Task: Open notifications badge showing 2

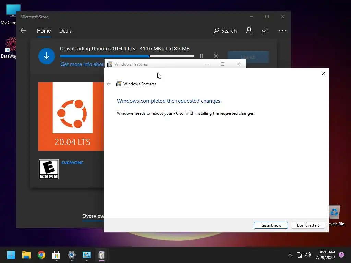Action: coord(341,255)
